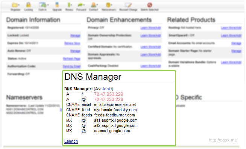The height and width of the screenshot is (149, 246).
Task: Click the Domain Information heading
Action: 33,20
